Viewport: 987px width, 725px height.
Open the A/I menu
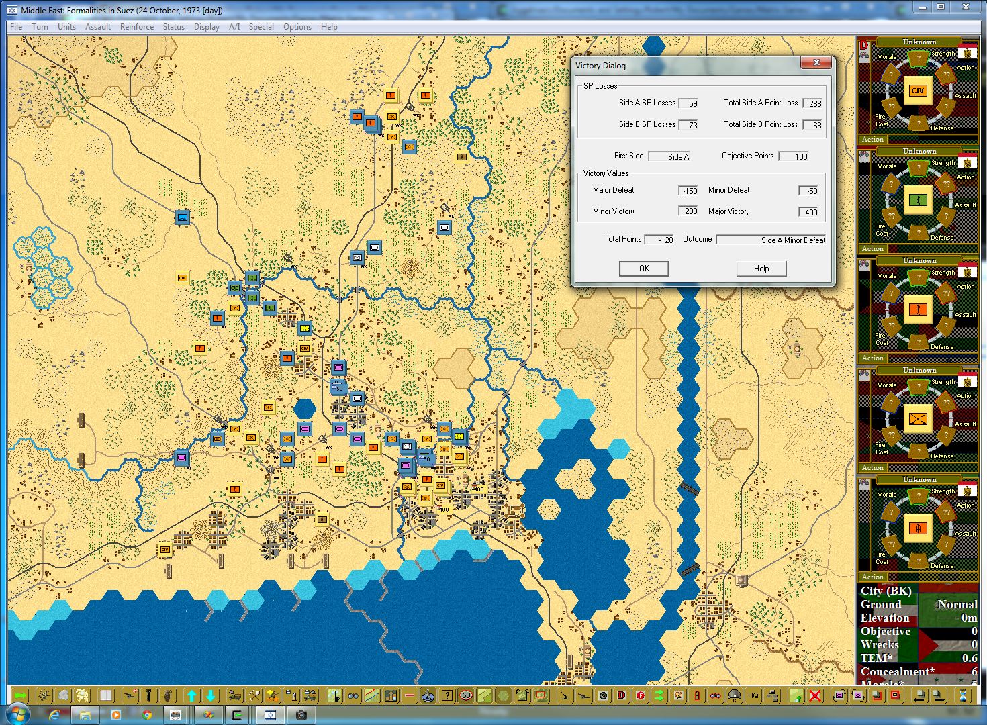tap(234, 27)
